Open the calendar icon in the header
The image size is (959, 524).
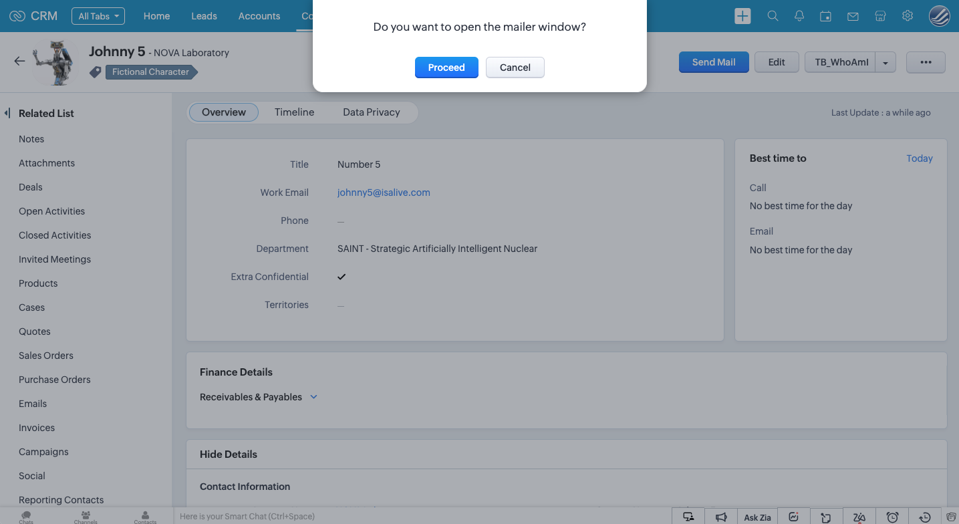pyautogui.click(x=826, y=16)
